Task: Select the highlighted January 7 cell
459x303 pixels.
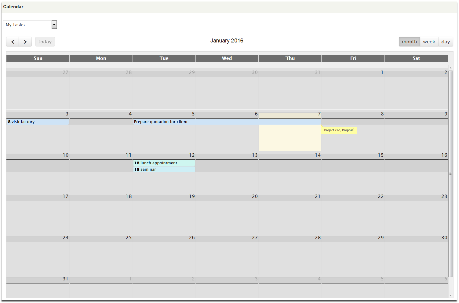Action: click(x=290, y=137)
